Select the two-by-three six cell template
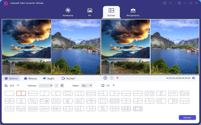Image resolution: width=201 pixels, height=125 pixels. pos(115,109)
